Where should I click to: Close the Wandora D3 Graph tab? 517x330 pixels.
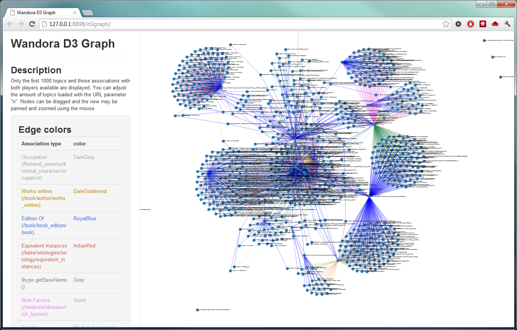point(75,13)
